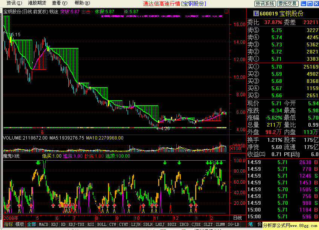Select the SDLH indicator tab

[x=148, y=224]
